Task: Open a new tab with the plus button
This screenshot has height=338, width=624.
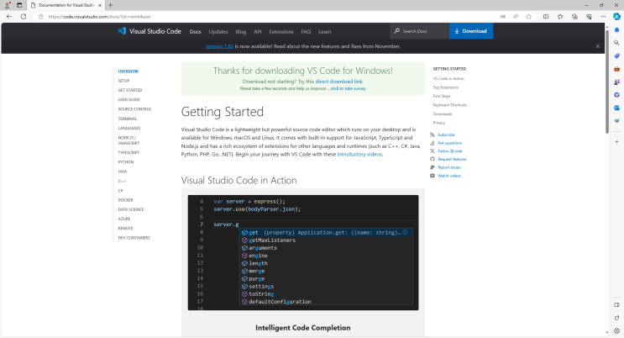Action: coord(111,5)
